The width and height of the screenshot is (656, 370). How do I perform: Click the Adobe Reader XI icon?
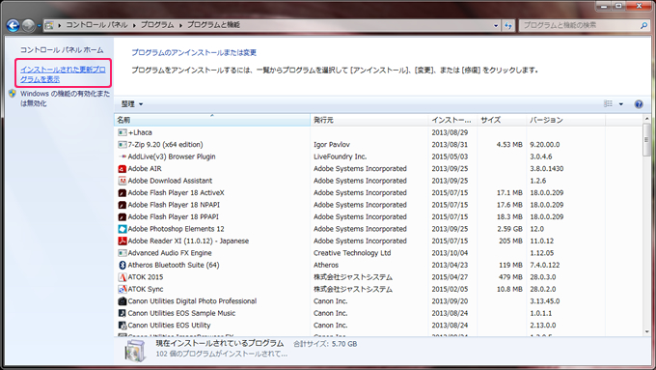(123, 241)
